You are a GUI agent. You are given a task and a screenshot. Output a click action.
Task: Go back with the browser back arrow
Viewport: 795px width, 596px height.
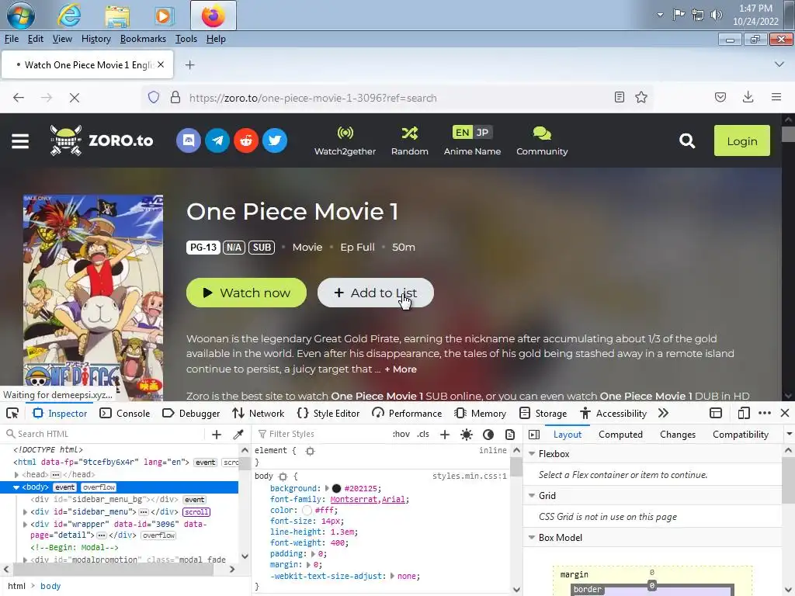point(19,97)
